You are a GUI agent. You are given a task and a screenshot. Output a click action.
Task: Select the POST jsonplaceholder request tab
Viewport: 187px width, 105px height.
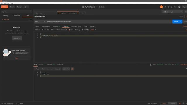click(x=68, y=13)
